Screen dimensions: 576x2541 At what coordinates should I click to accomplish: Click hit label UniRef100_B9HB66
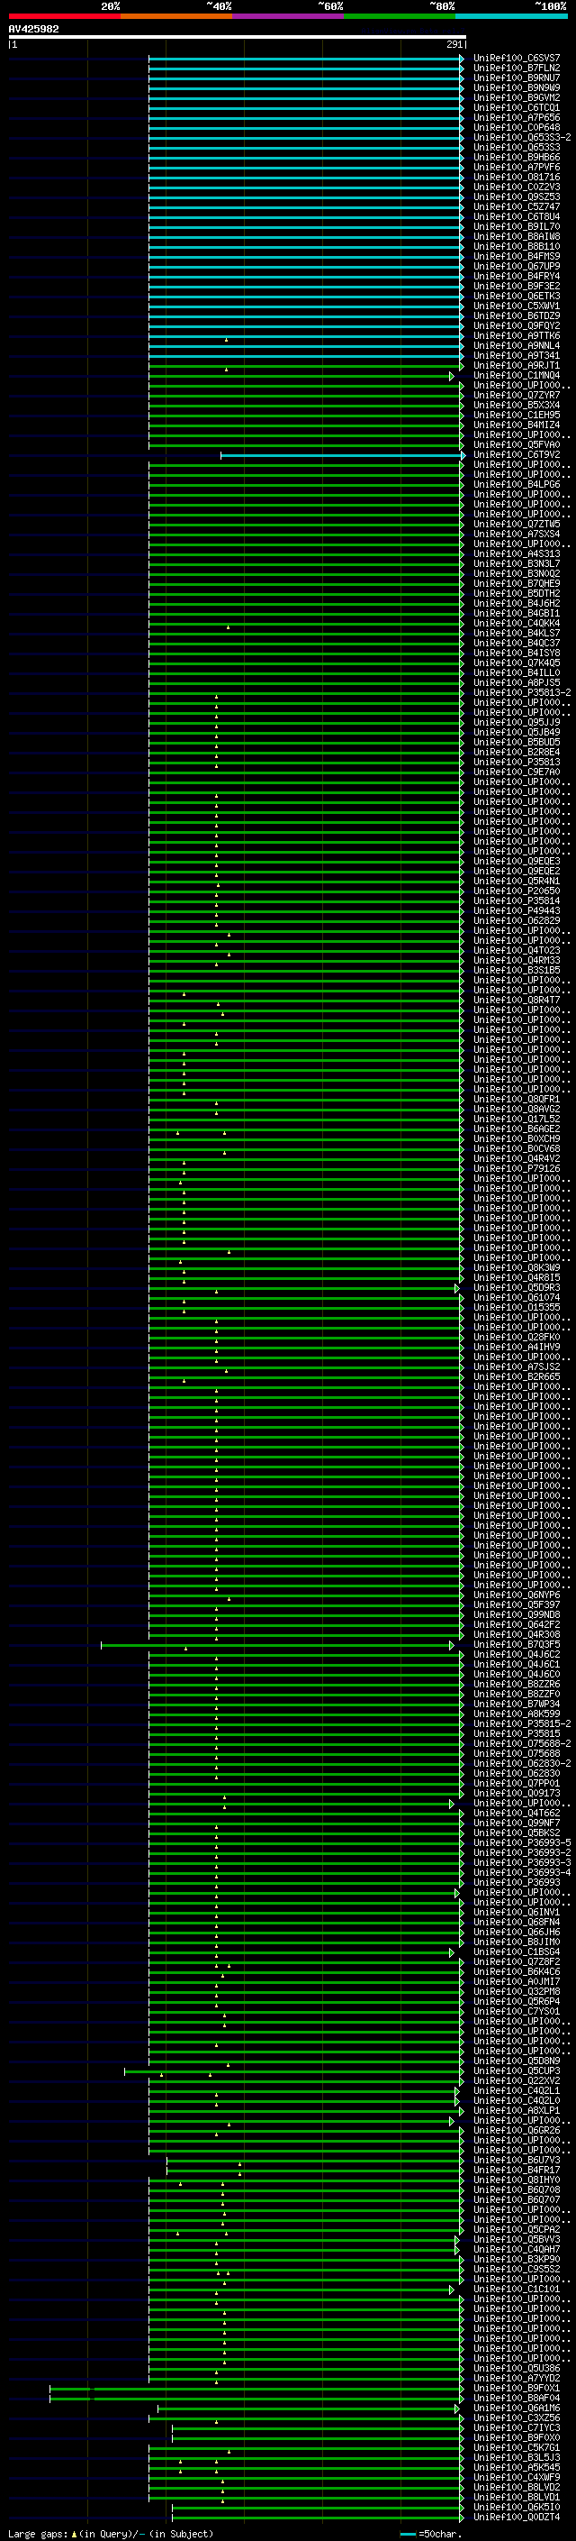(x=517, y=157)
